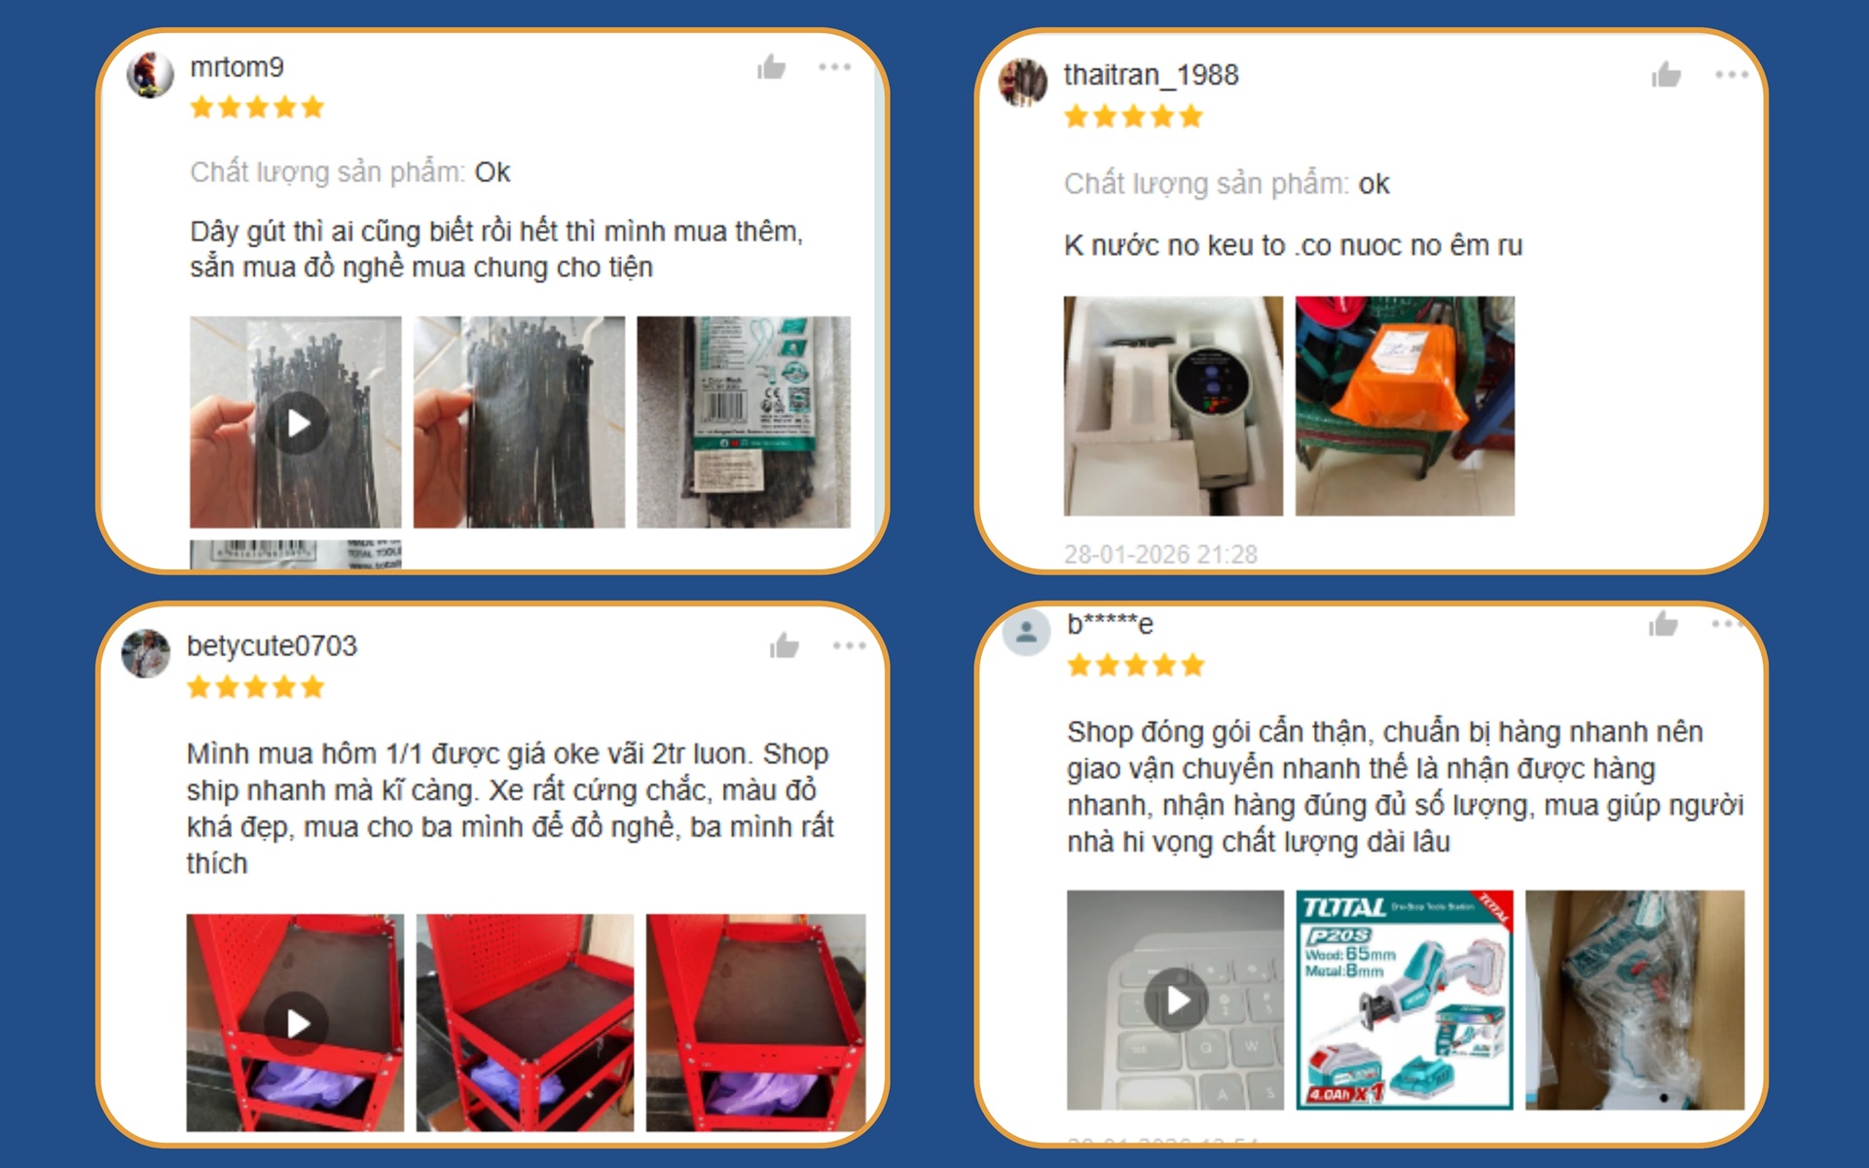The width and height of the screenshot is (1869, 1168).
Task: Open username link thaitran_1988
Action: [1151, 75]
